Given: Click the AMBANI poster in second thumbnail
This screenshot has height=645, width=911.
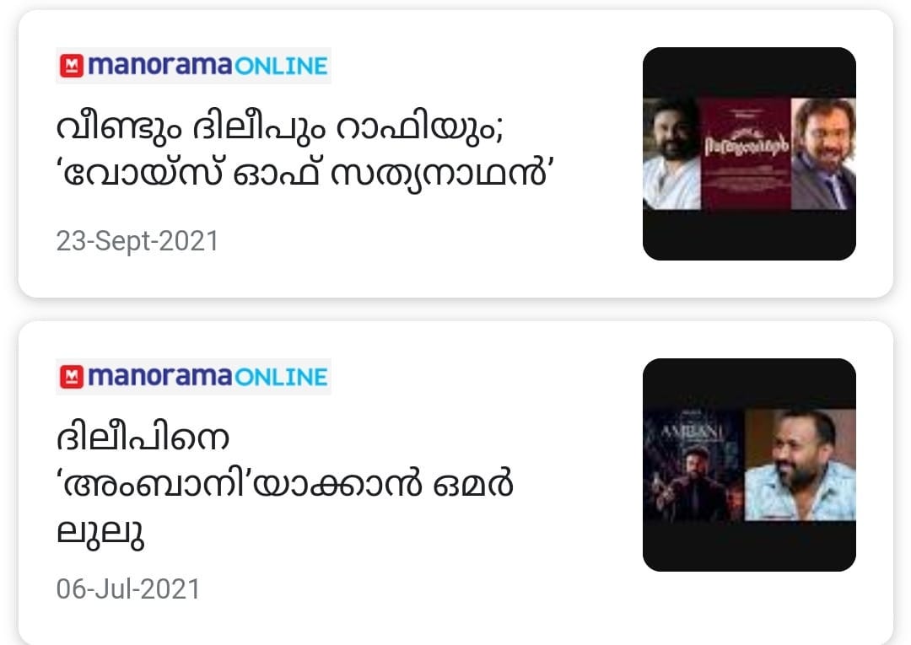Looking at the screenshot, I should (x=693, y=465).
